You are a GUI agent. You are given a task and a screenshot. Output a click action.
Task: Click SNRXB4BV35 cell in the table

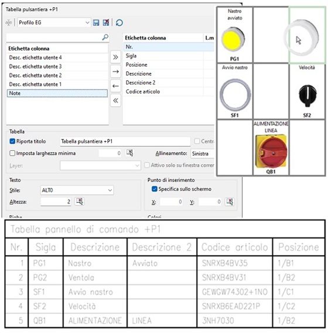point(235,263)
